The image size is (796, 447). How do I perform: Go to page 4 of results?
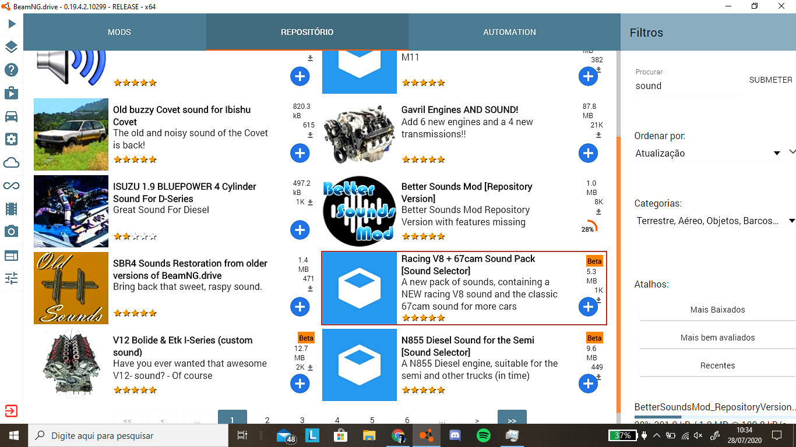pos(337,419)
